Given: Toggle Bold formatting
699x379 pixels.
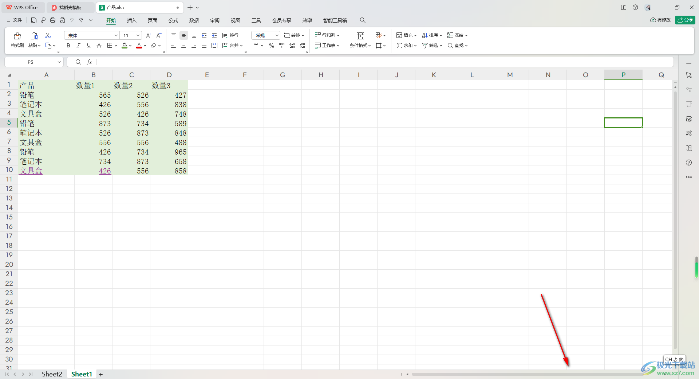Looking at the screenshot, I should (68, 46).
